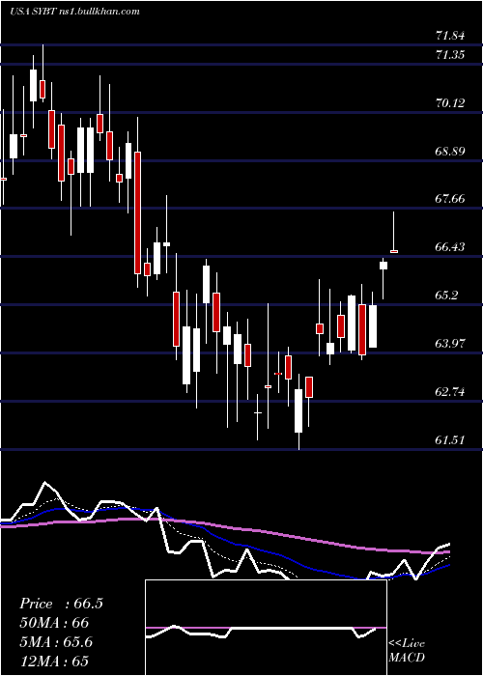Click the 68.89 price level label
Viewport: 483px width, 676px height.
click(451, 152)
